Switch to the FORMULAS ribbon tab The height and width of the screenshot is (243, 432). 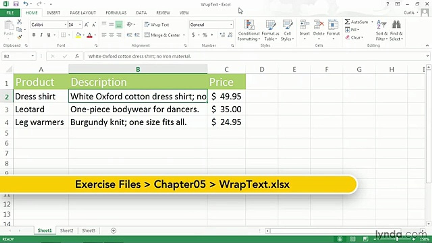click(x=116, y=13)
